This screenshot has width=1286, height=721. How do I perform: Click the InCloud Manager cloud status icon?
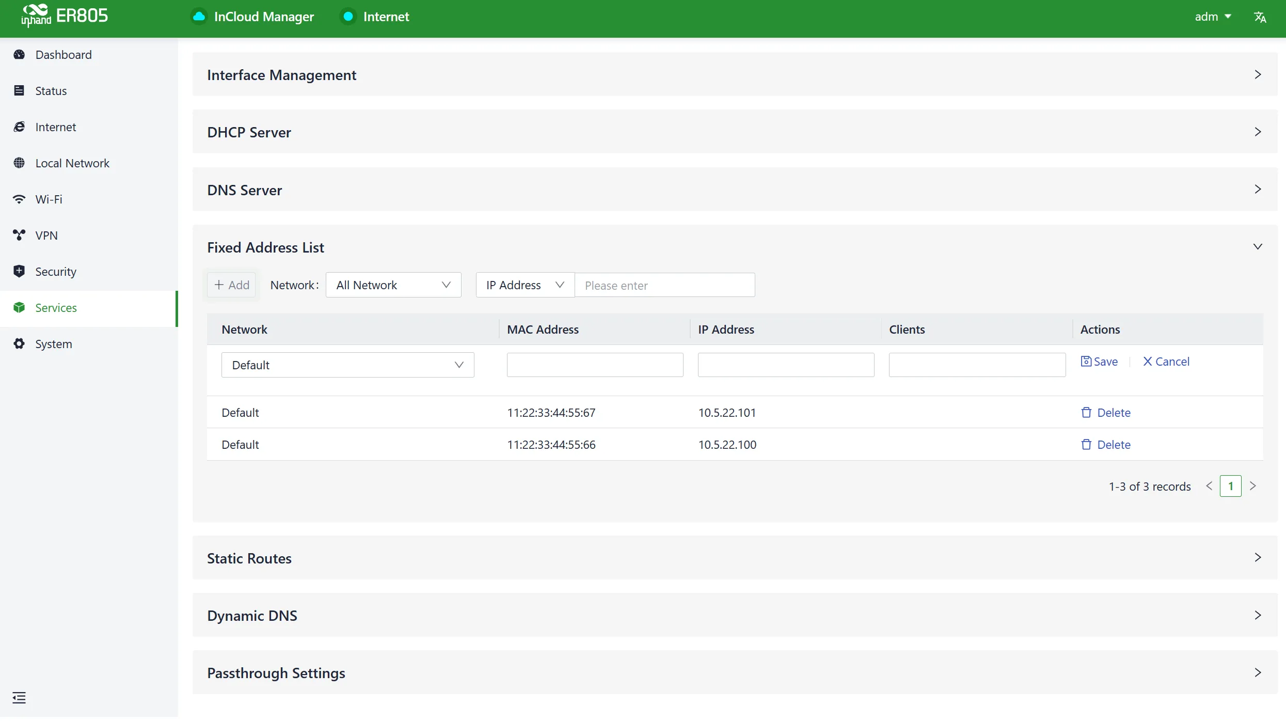tap(199, 17)
